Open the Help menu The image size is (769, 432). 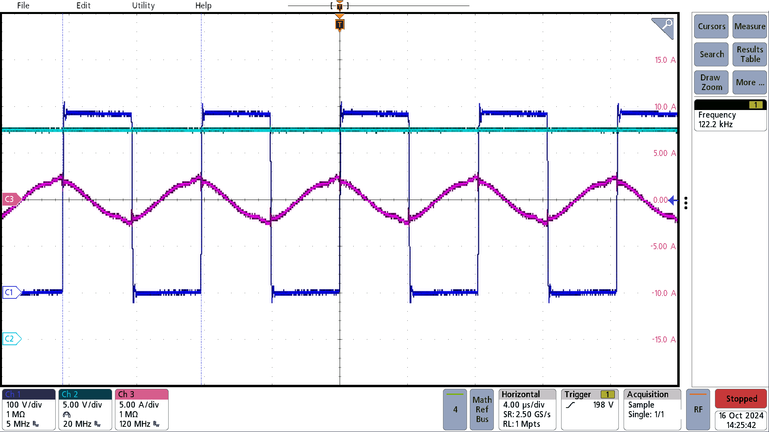click(203, 6)
